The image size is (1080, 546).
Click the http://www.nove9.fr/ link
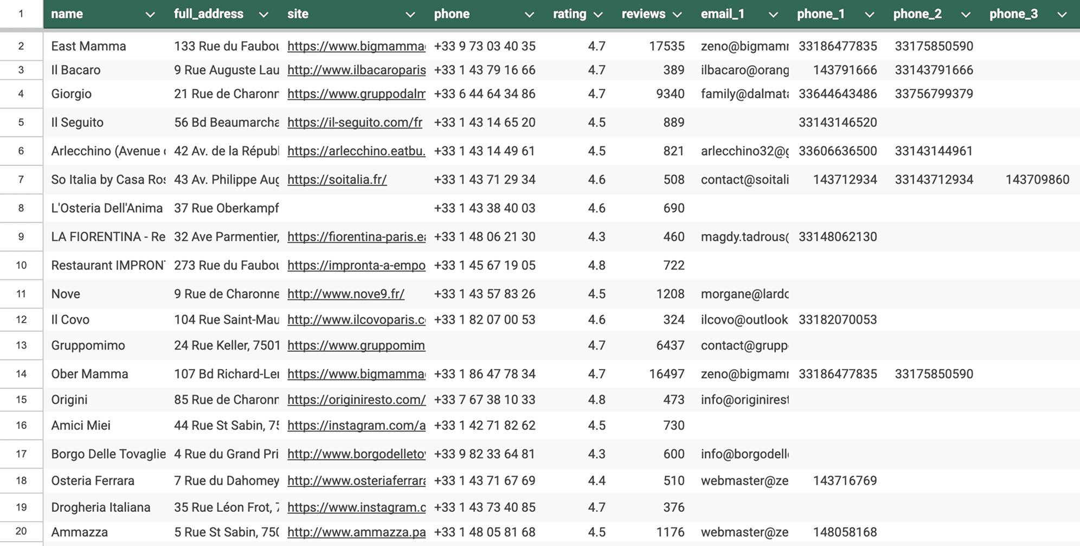(x=345, y=293)
